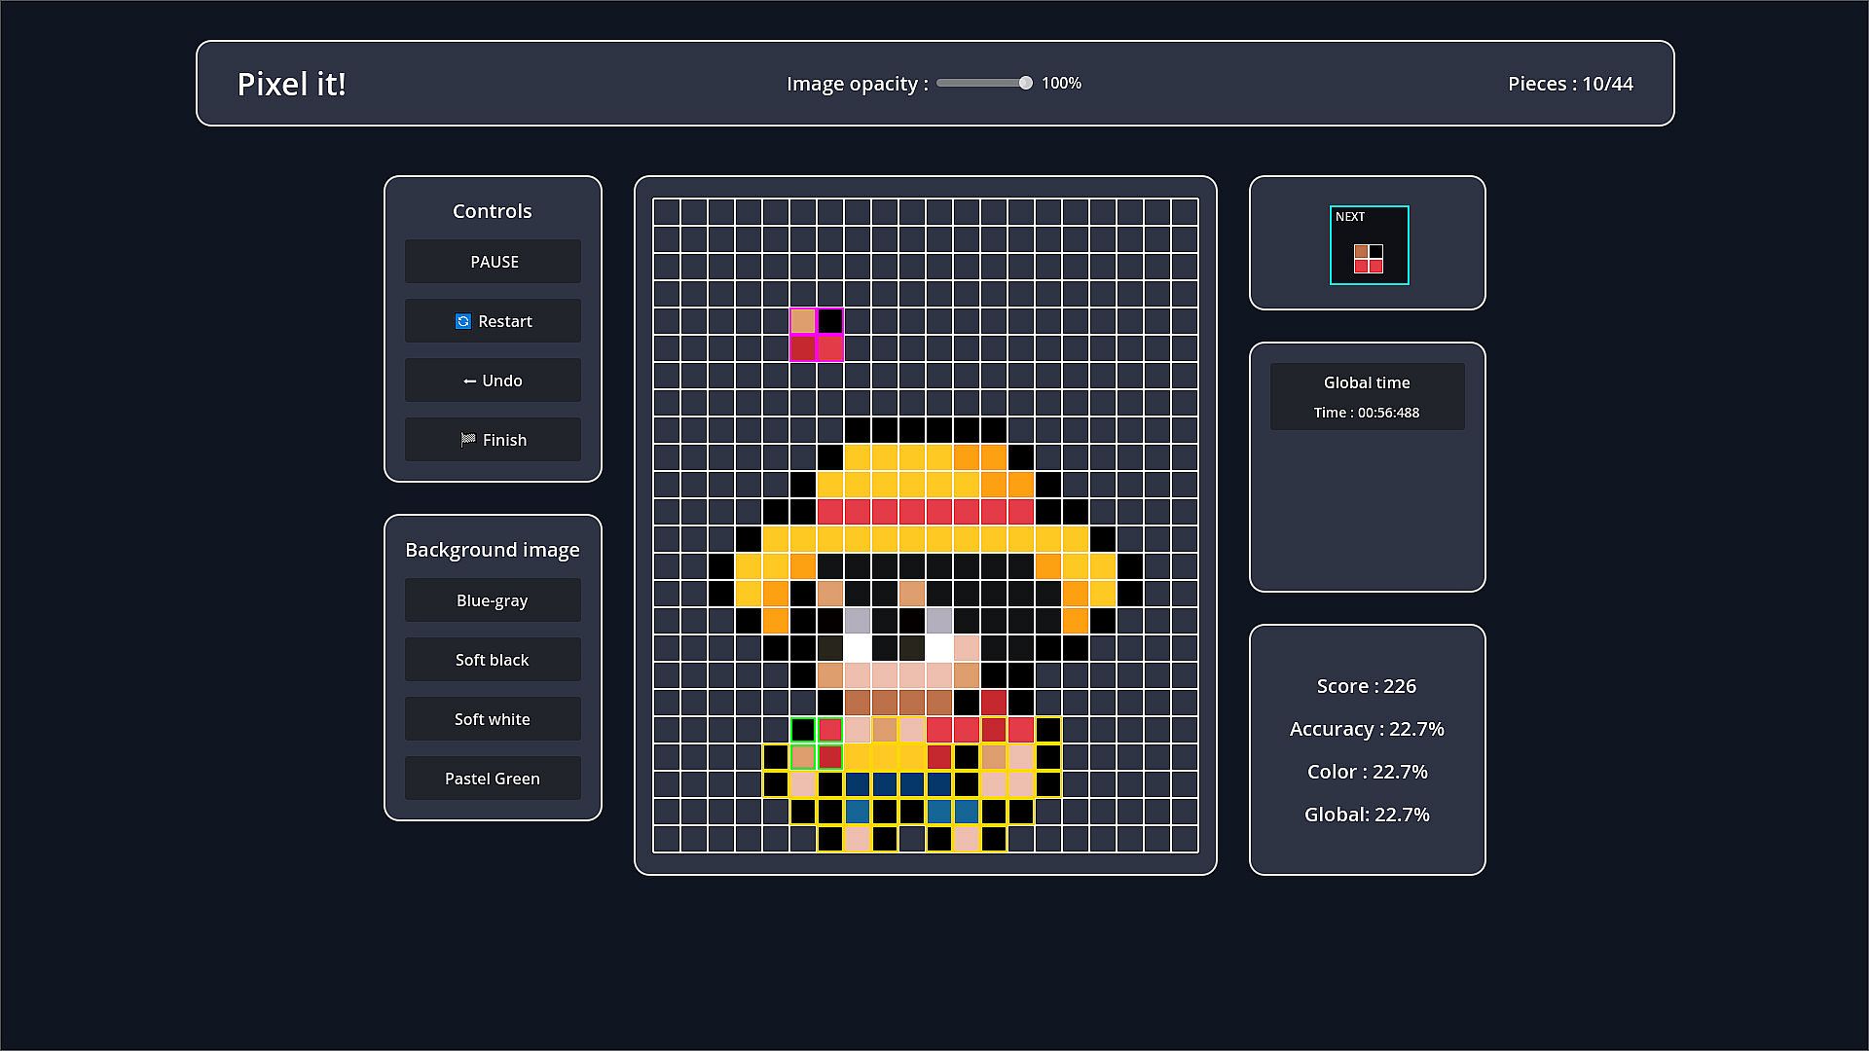Image resolution: width=1869 pixels, height=1051 pixels.
Task: Click the white eye pixel on the character
Action: (x=858, y=647)
